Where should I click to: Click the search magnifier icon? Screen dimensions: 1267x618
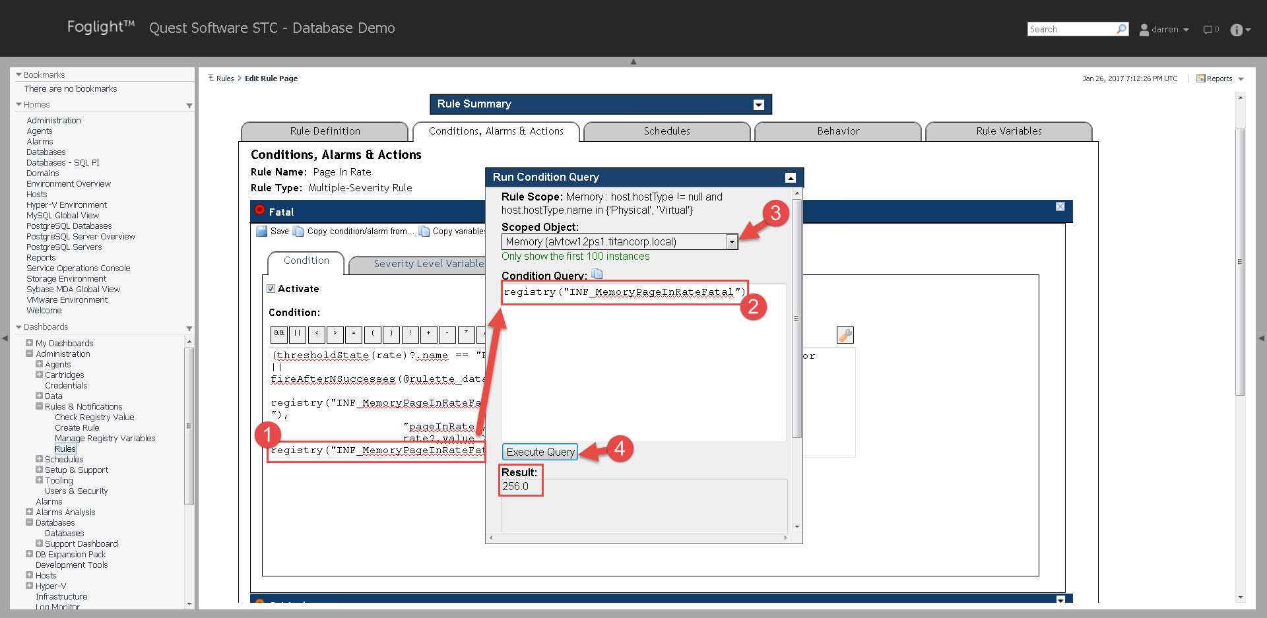pos(1121,29)
